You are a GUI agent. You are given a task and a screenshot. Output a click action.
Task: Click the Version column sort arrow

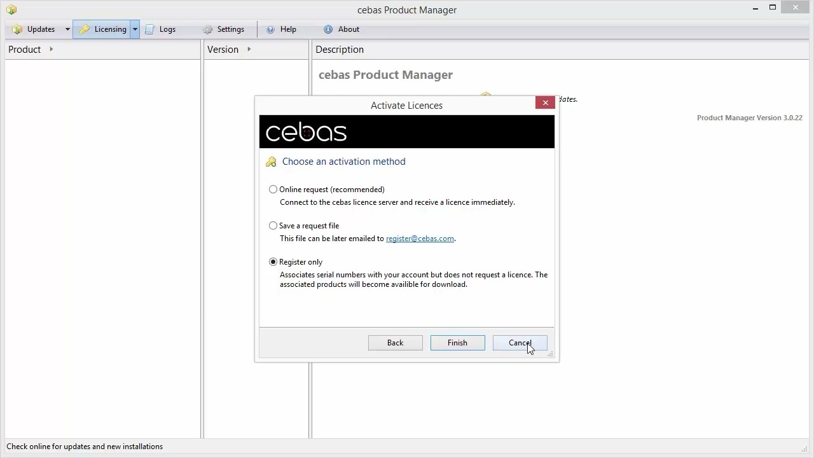pos(249,49)
